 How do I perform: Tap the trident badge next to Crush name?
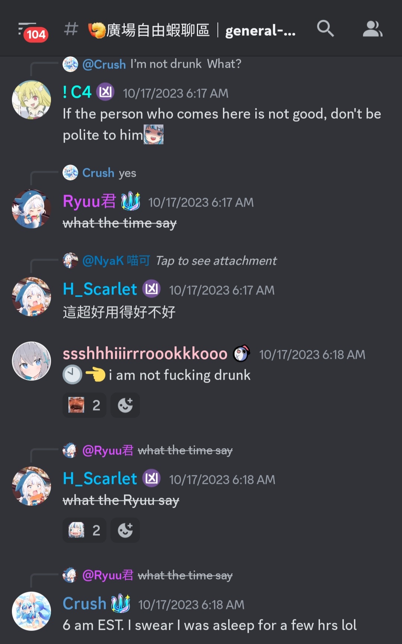coord(121,603)
